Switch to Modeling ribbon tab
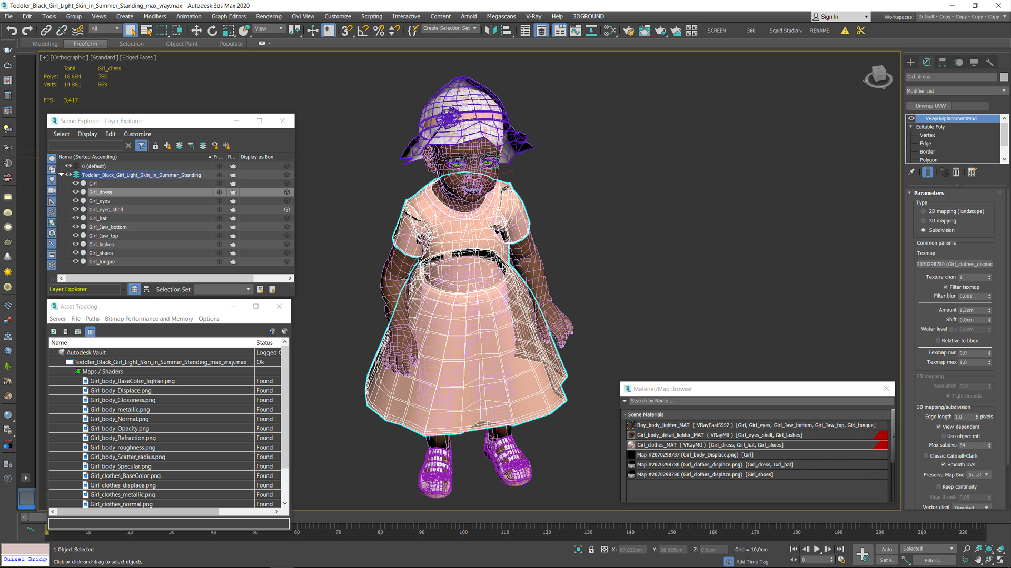The image size is (1011, 568). [x=45, y=44]
